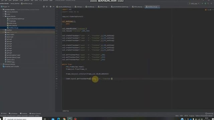The height and width of the screenshot is (120, 214).
Task: Click the Task View taskbar icon
Action: coord(45,119)
